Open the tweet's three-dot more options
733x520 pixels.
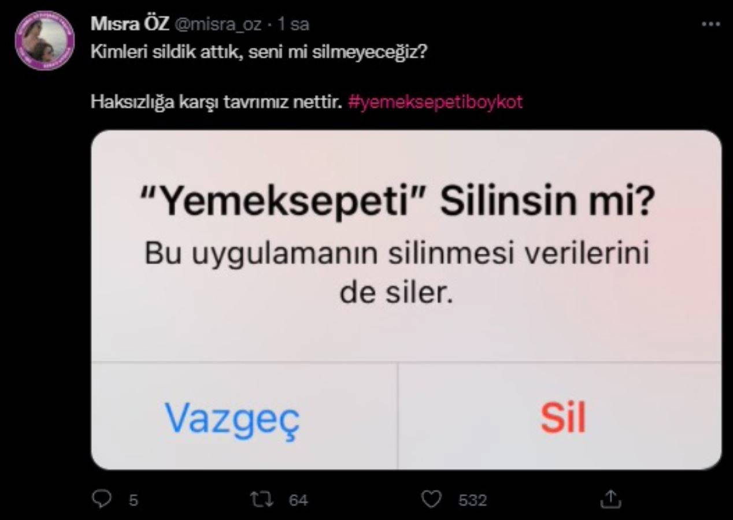(710, 24)
